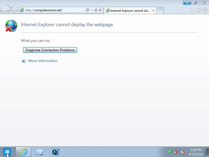Select the 'Internet Explorer cannot dis...' tab
This screenshot has width=209, height=157.
tap(130, 10)
